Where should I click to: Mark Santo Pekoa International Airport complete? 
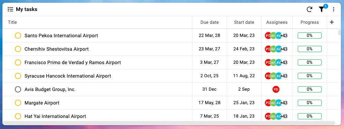coord(18,36)
